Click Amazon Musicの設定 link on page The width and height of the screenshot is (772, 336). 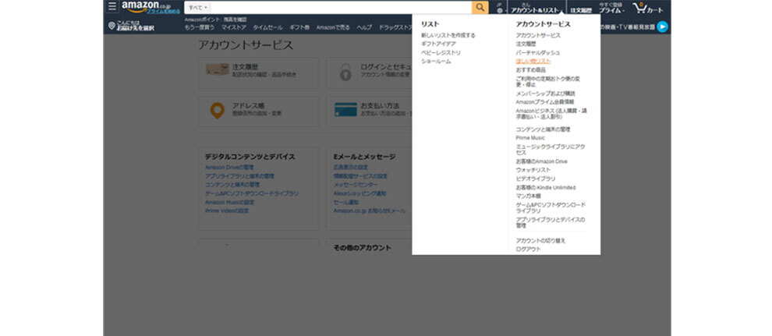point(230,202)
